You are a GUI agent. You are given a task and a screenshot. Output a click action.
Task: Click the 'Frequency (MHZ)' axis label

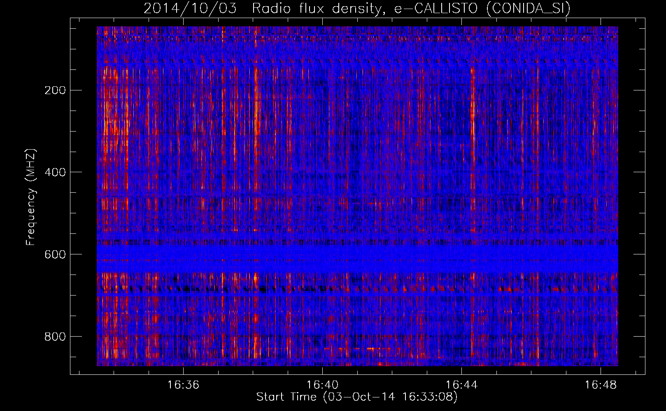(x=31, y=197)
